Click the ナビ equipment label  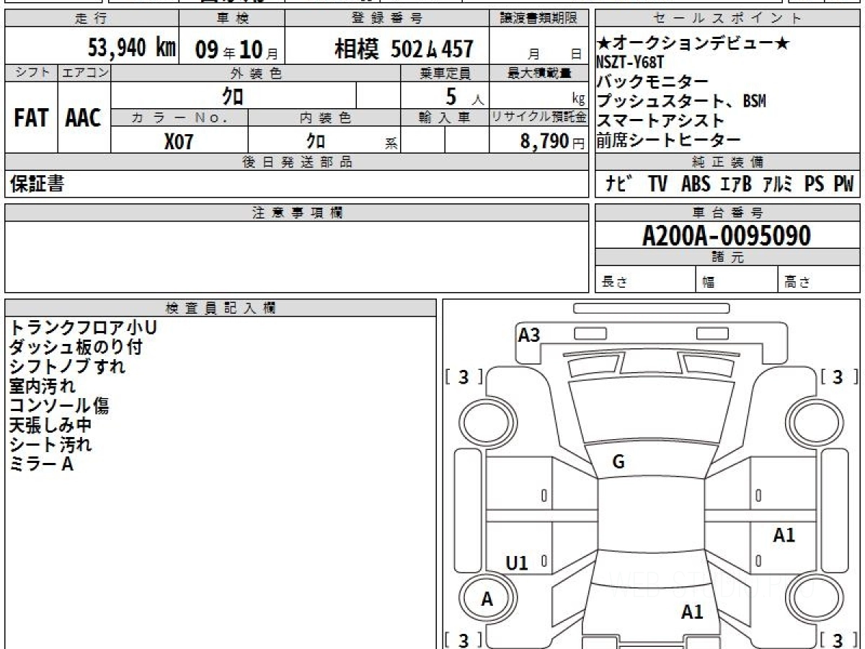619,184
